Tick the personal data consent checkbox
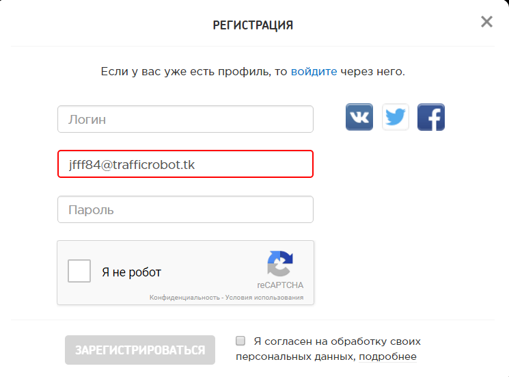Viewport: 509px width, 377px height. tap(240, 341)
